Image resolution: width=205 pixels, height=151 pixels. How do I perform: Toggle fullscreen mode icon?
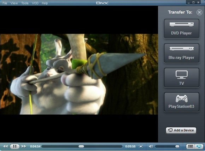[x=141, y=146]
